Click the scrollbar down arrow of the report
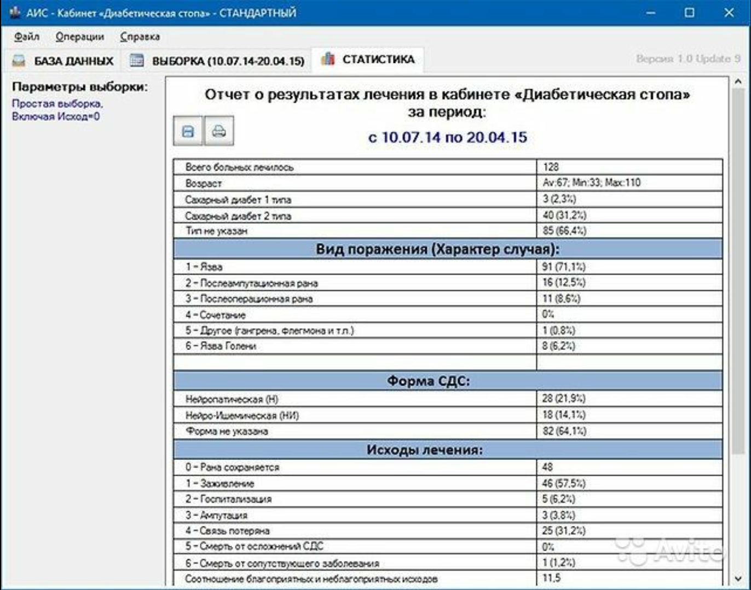Image resolution: width=751 pixels, height=590 pixels. [x=738, y=578]
